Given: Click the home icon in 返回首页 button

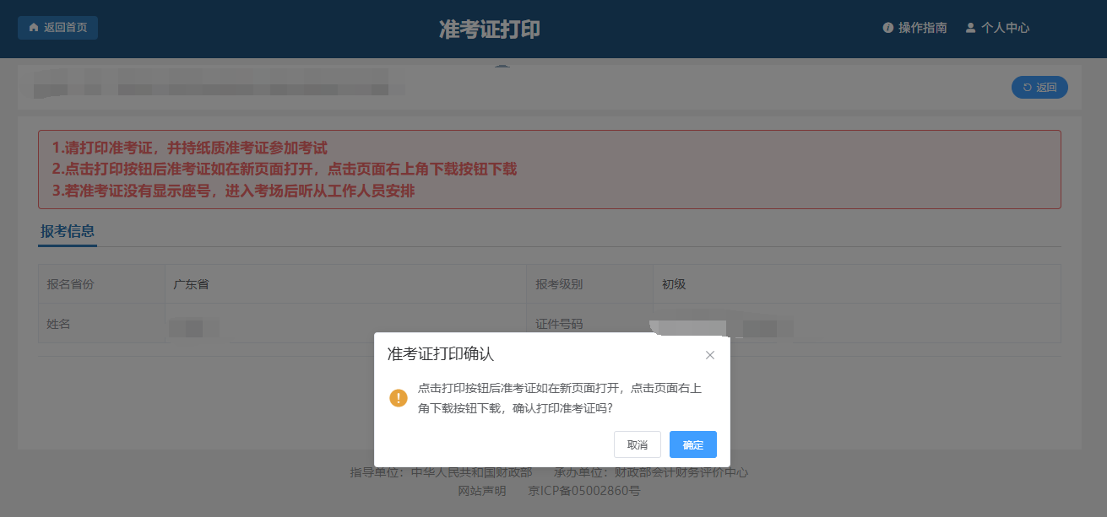Looking at the screenshot, I should 34,28.
